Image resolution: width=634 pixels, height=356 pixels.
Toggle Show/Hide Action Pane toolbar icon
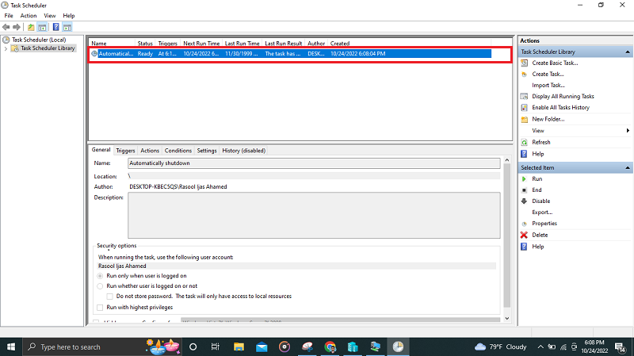(x=67, y=27)
